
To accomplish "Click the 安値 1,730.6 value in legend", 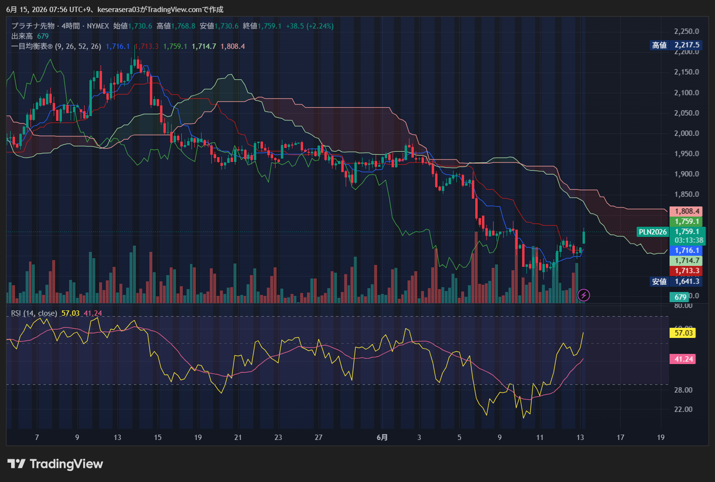I will click(x=219, y=26).
